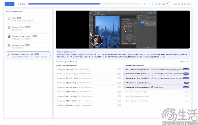Image resolution: width=198 pixels, height=125 pixels.
Task: Click the presenter's circular webcam avatar
Action: click(97, 41)
